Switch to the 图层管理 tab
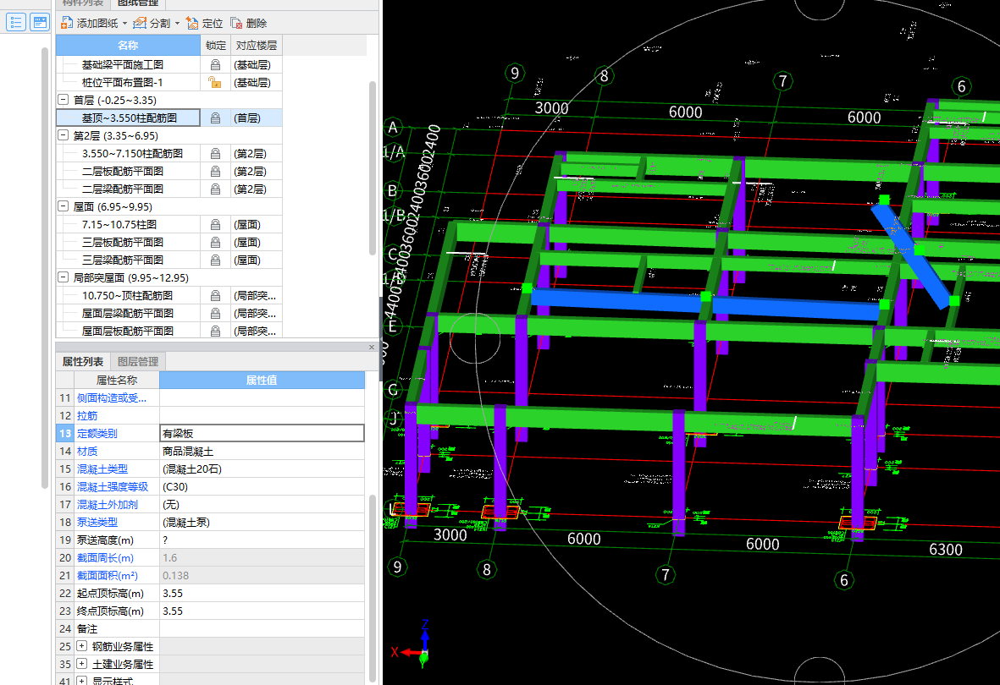 click(138, 361)
